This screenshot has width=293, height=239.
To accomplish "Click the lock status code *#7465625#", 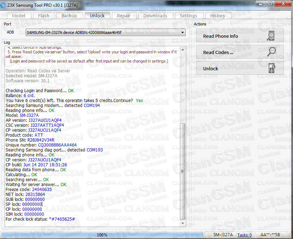I will click(x=62, y=219).
